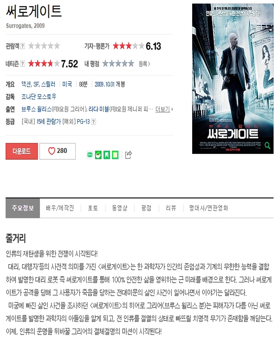Share to Naver Blog icon
This screenshot has width=278, height=339.
[90, 155]
